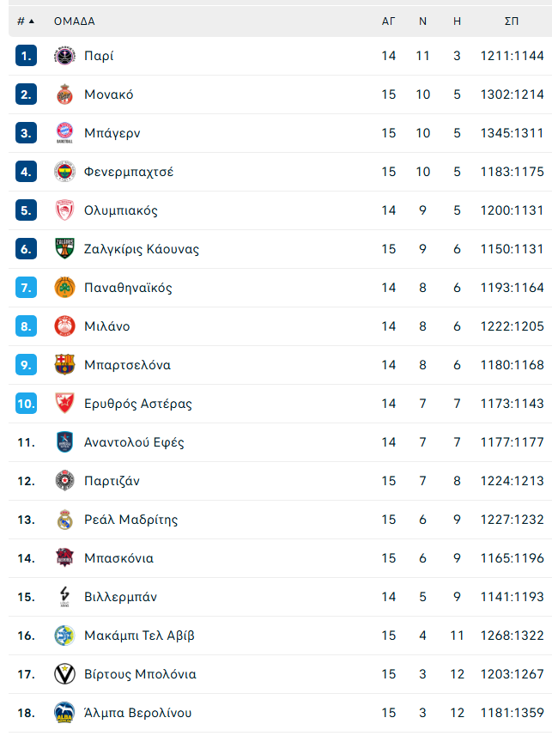Select the Βίρτους Μπολόνια logo
552x736 pixels.
click(64, 673)
